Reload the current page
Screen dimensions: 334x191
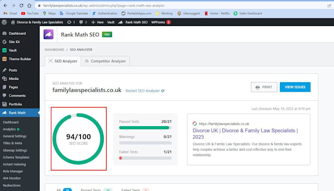click(21, 5)
